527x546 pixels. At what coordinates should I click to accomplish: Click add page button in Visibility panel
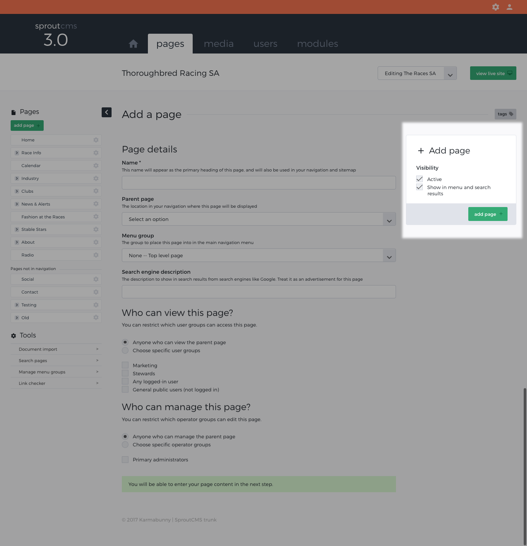tap(488, 214)
